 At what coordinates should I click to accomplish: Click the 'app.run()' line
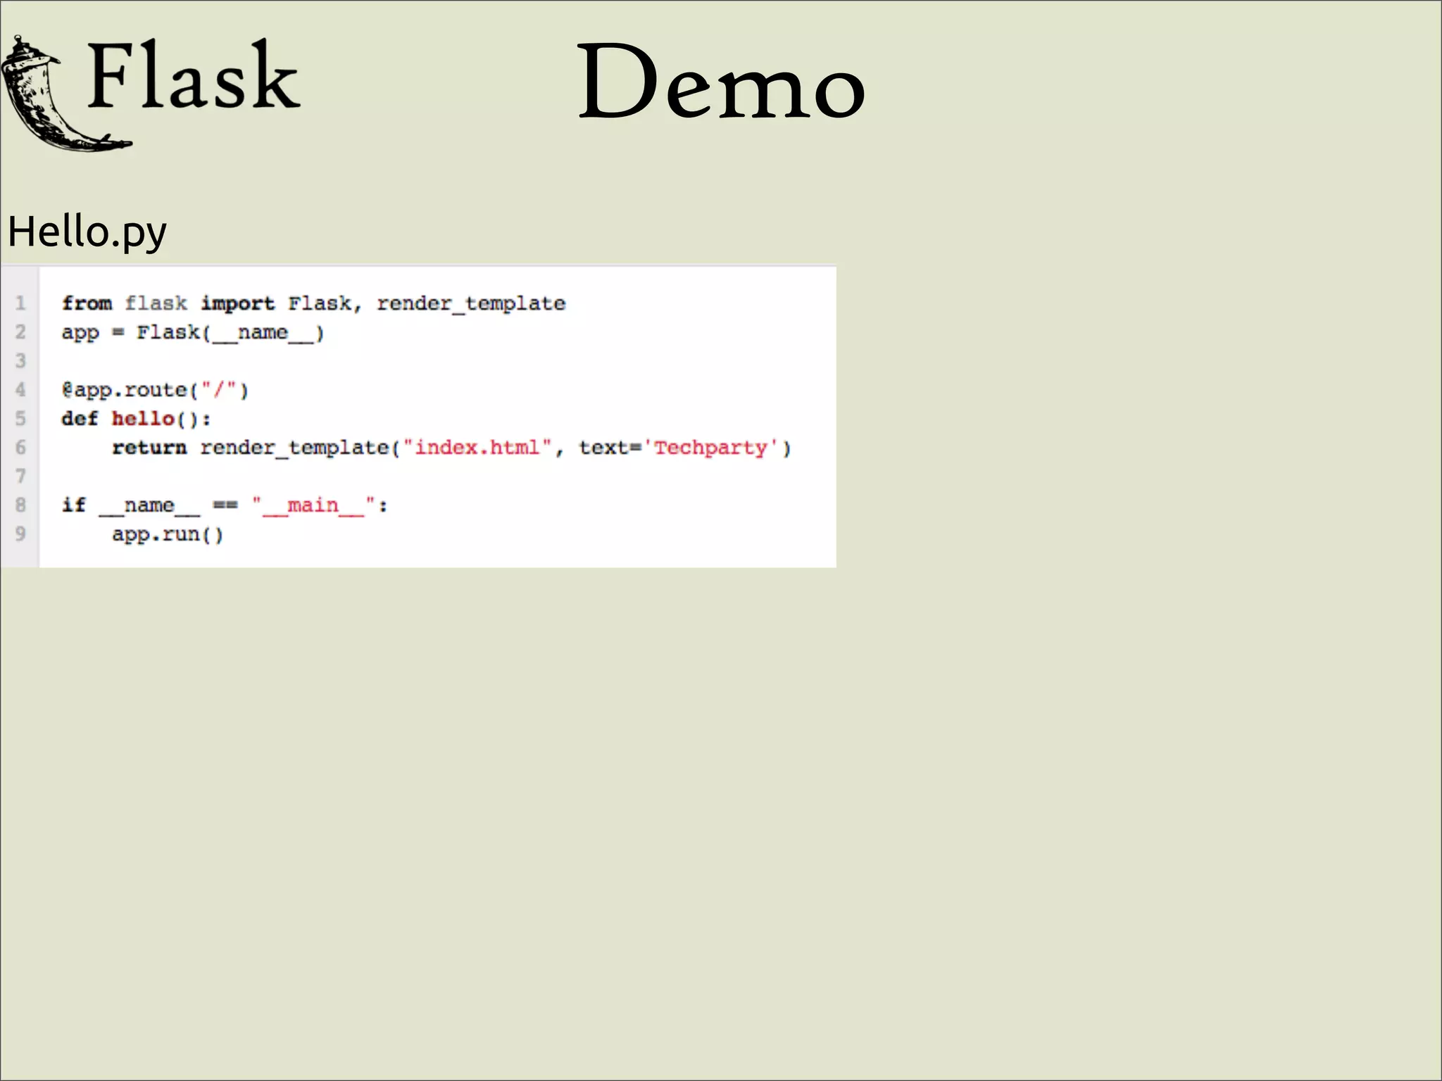pos(168,535)
